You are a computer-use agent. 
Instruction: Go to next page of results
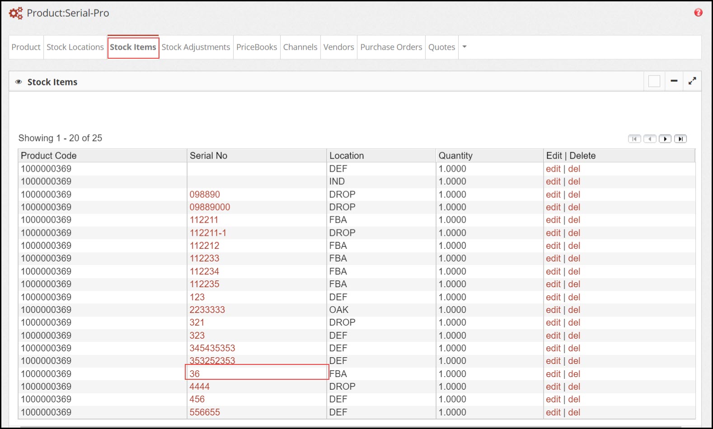pyautogui.click(x=665, y=139)
